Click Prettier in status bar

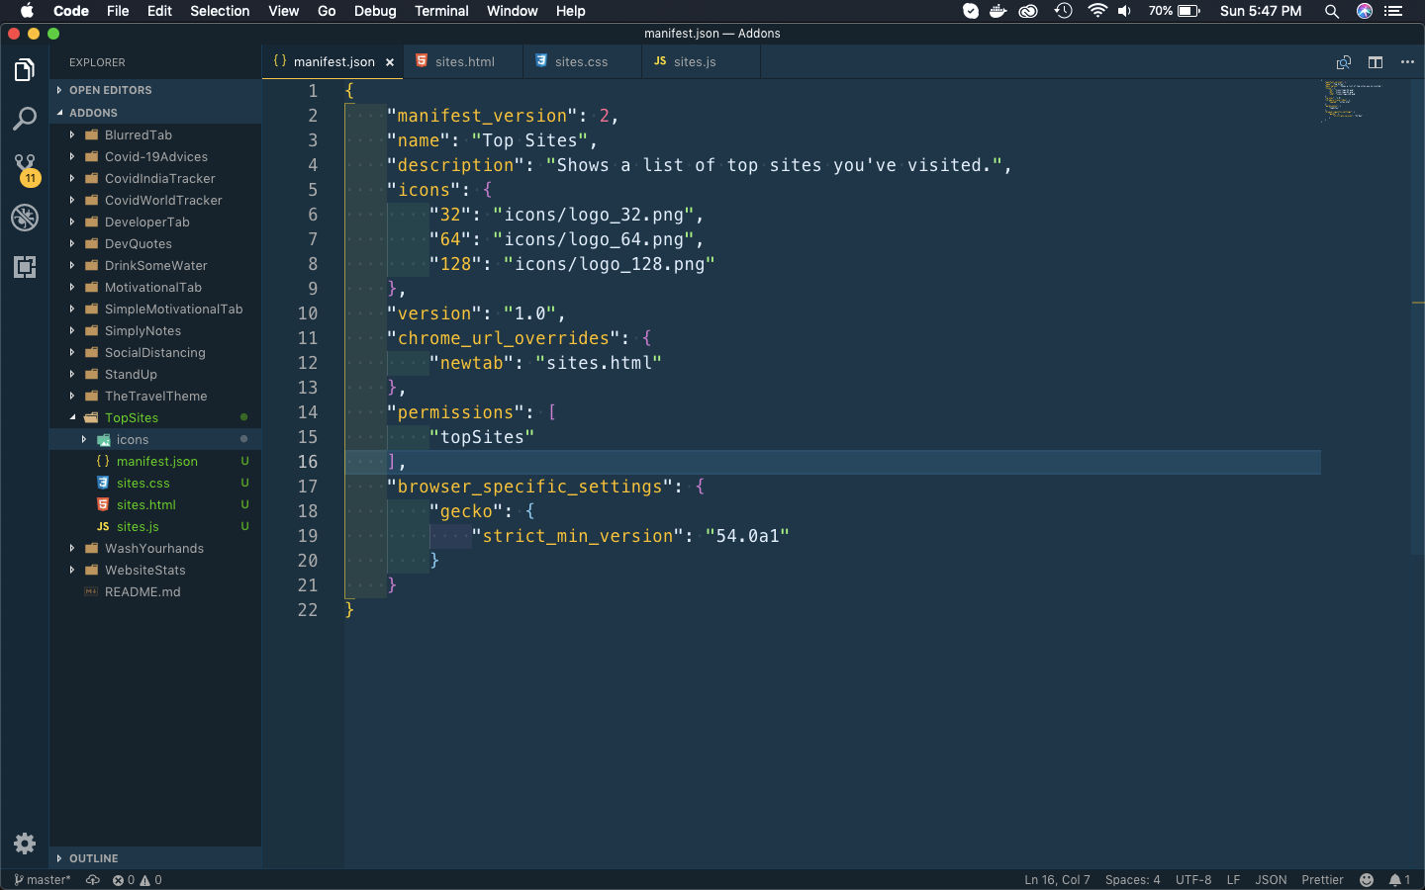pos(1322,880)
